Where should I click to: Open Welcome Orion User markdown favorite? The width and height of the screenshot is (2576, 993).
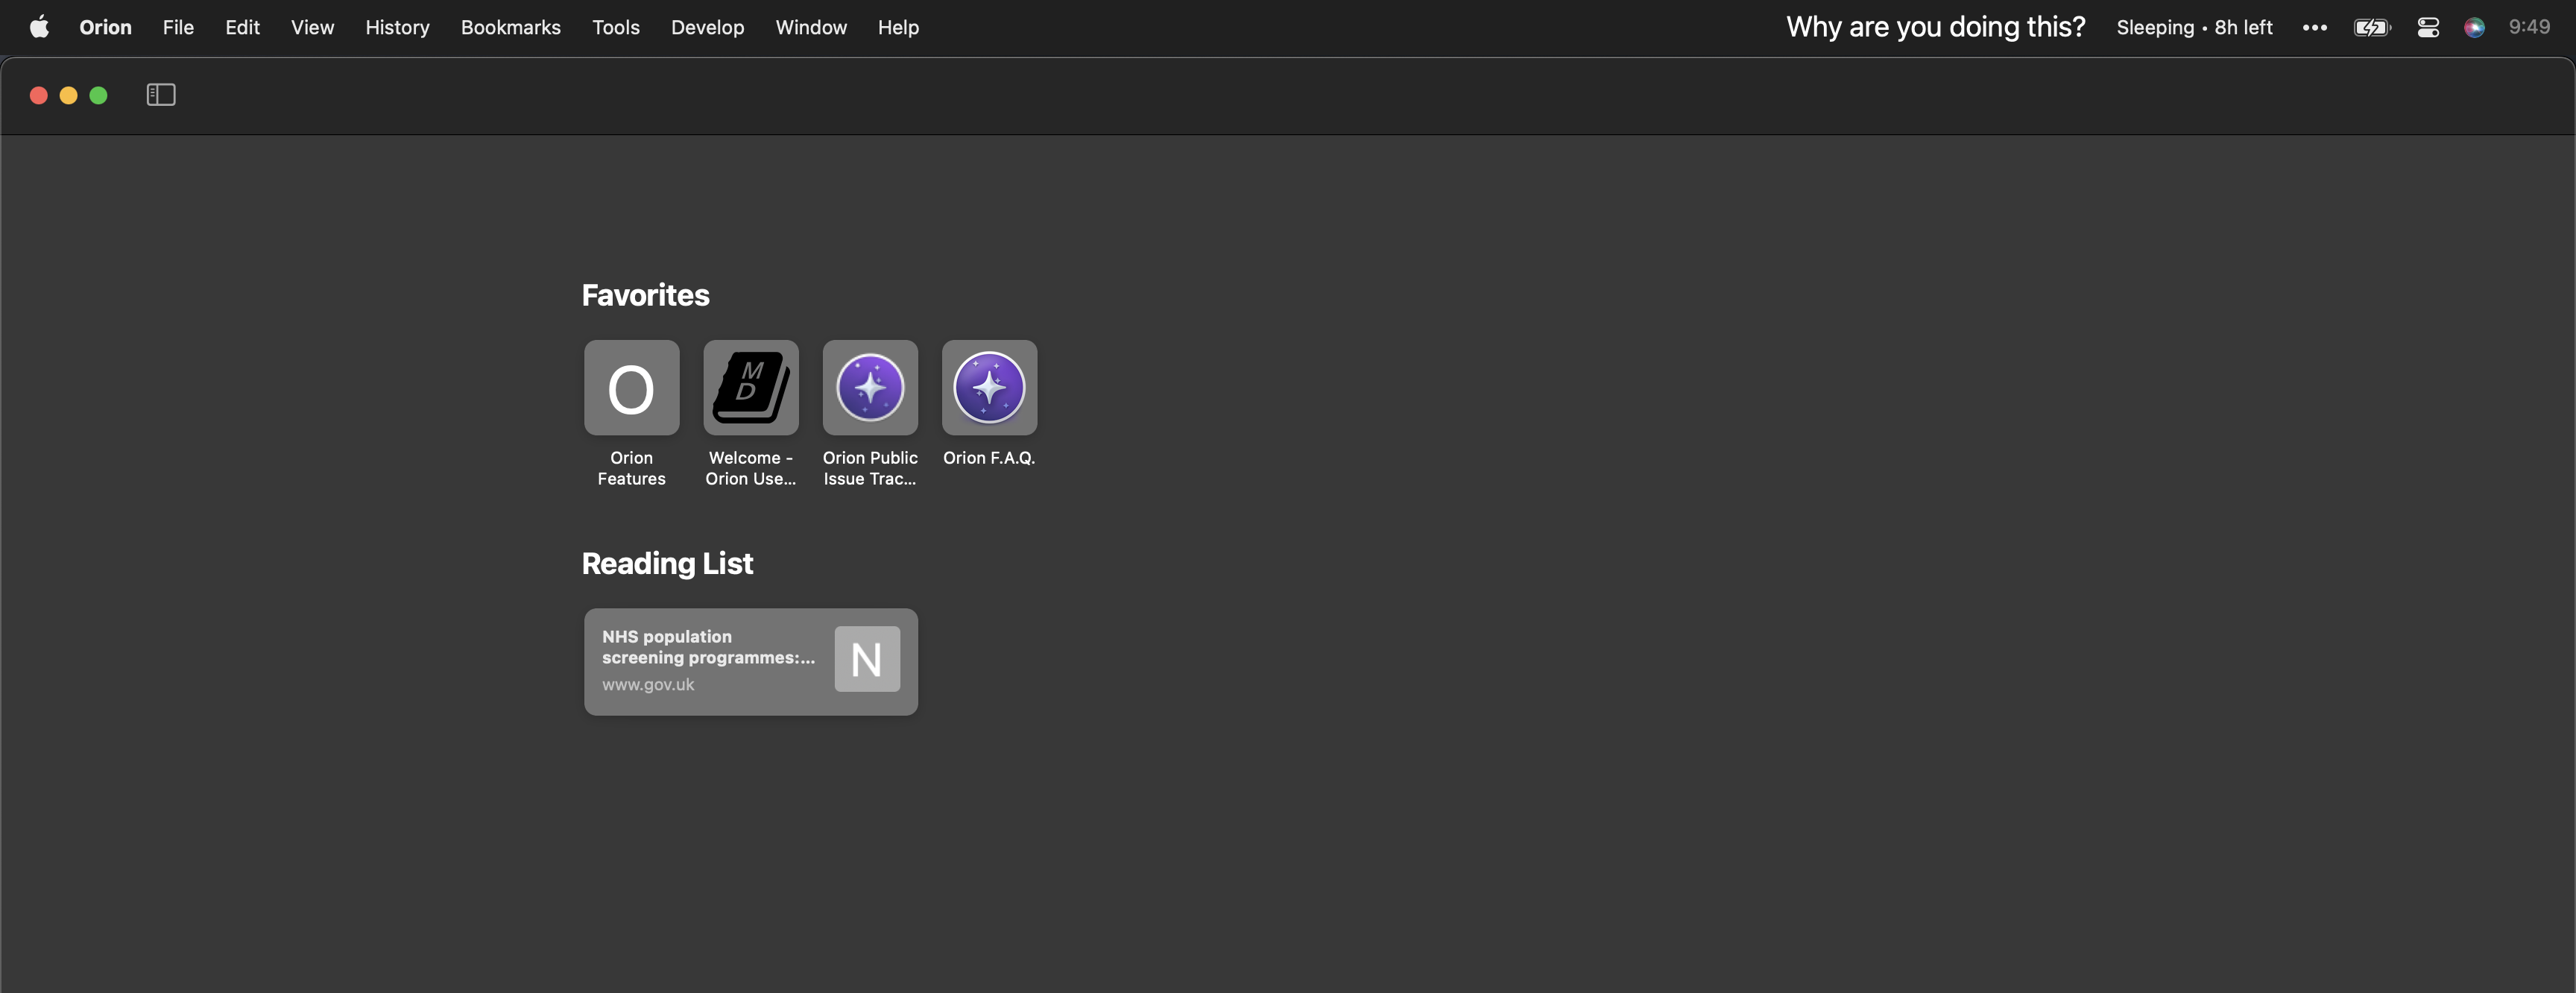(x=750, y=388)
